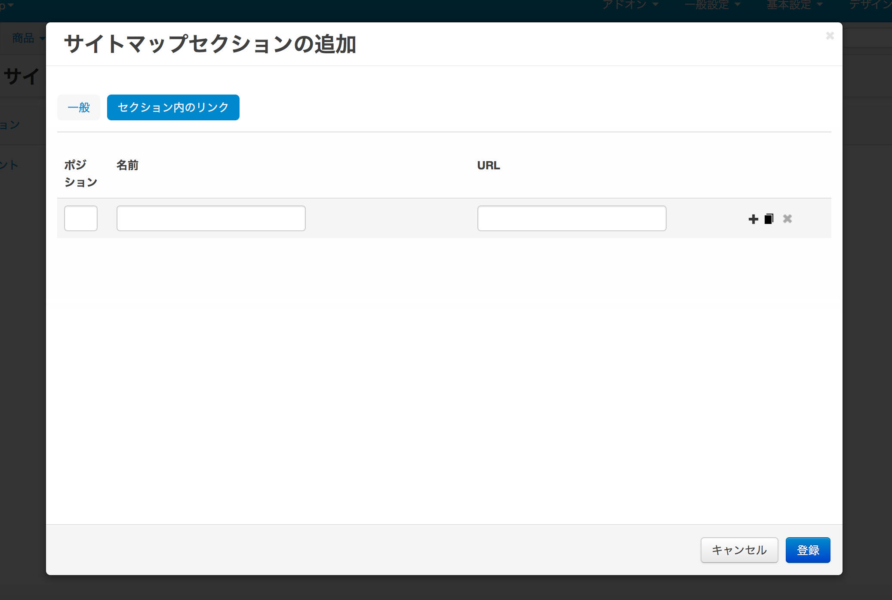892x600 pixels.
Task: Click the サイトマップセクションの追加 title
Action: click(x=210, y=44)
